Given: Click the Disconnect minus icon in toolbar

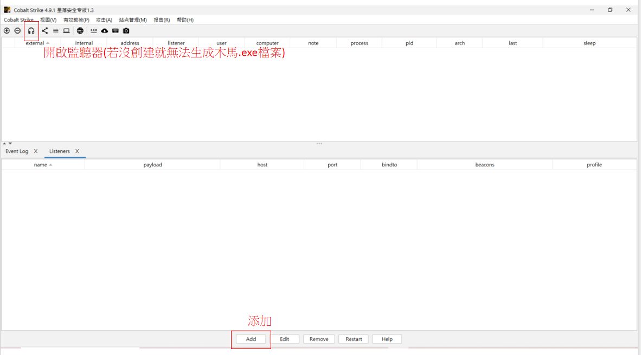Looking at the screenshot, I should pyautogui.click(x=17, y=31).
